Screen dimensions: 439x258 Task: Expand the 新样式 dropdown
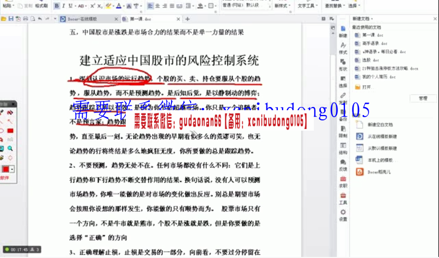(x=282, y=6)
